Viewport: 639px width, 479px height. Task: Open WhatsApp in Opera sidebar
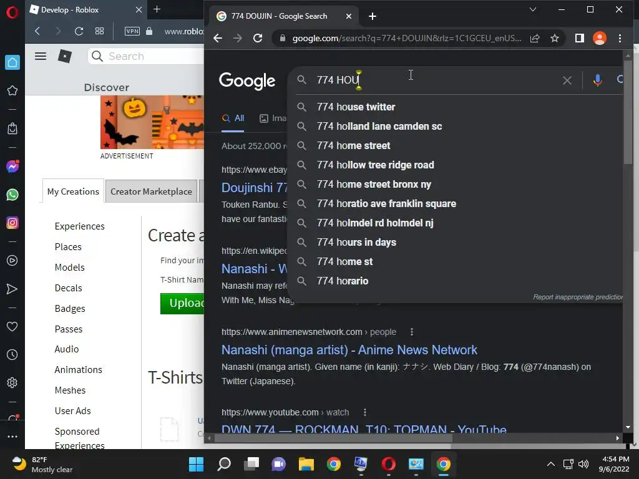12,195
